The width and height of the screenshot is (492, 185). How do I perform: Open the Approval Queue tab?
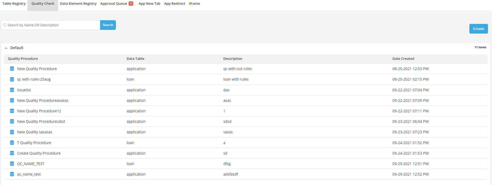click(x=114, y=4)
